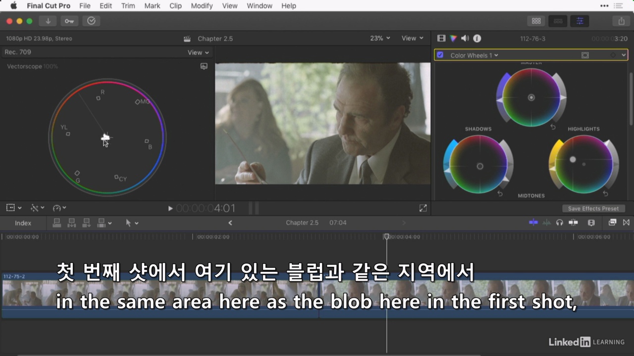Screen dimensions: 634x356
Task: Open the timeline Index button
Action: (23, 223)
